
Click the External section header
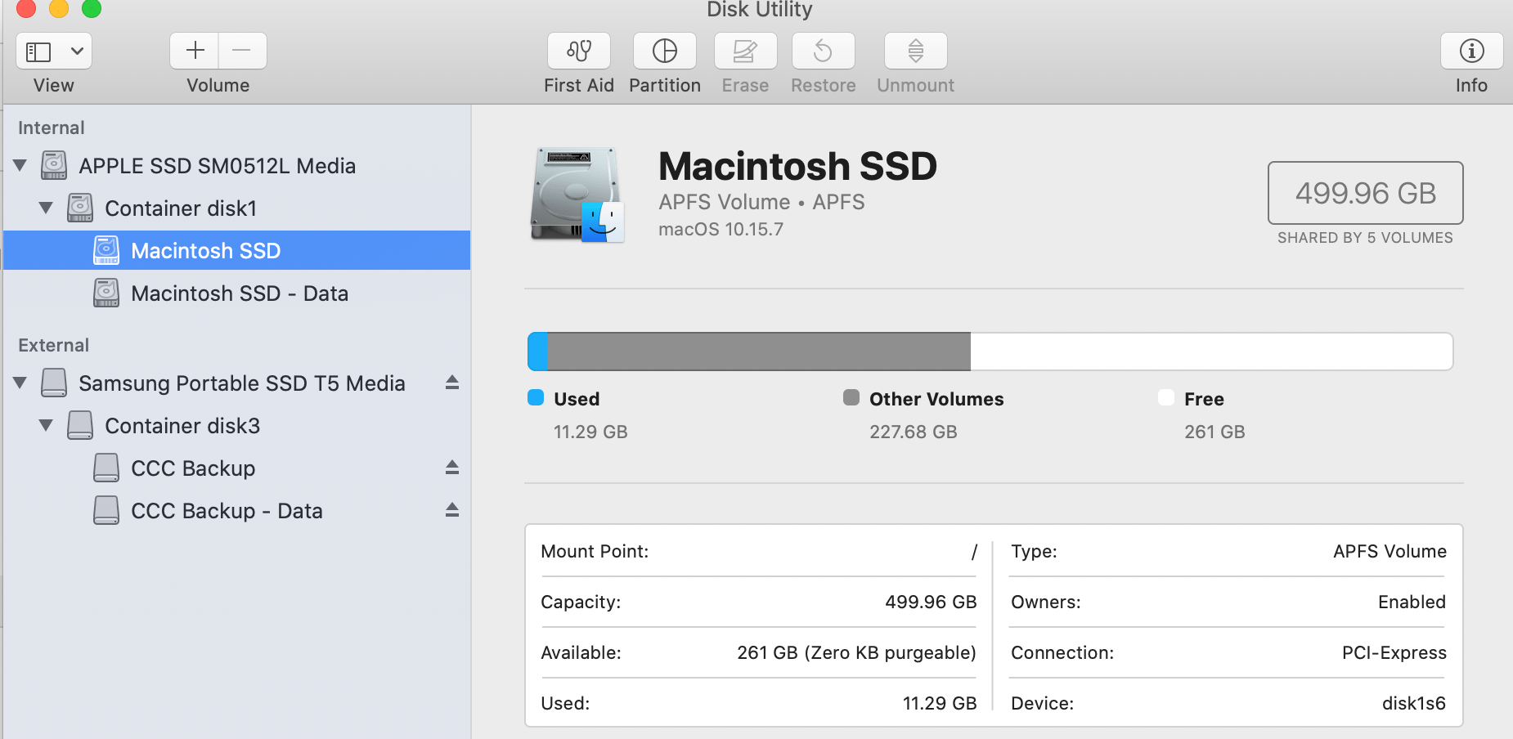tap(53, 345)
